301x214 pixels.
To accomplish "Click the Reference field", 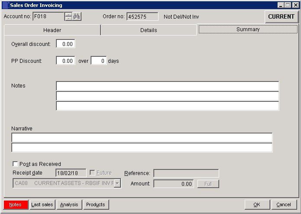I will pos(186,173).
